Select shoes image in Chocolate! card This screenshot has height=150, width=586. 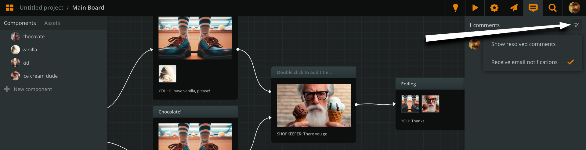click(195, 137)
